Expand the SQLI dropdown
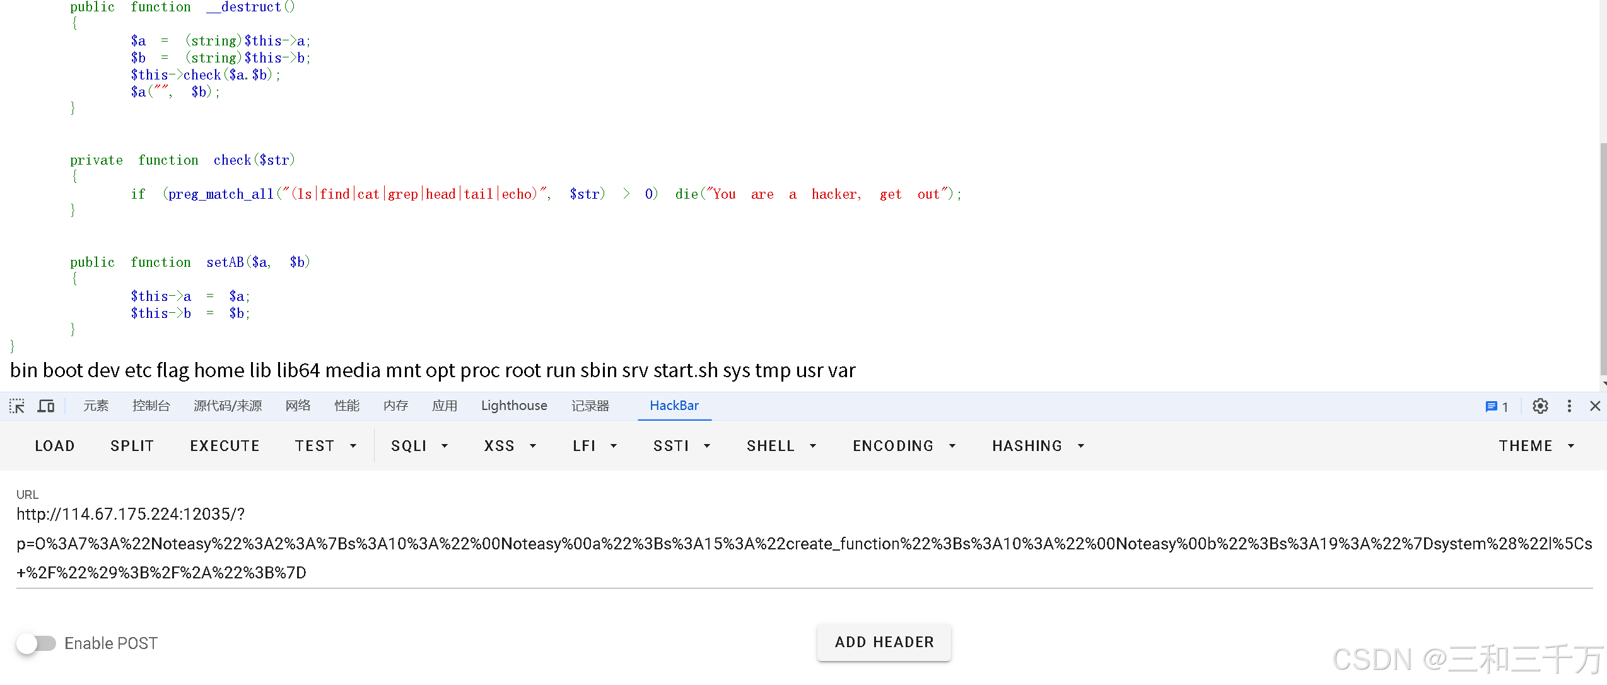 pos(419,446)
